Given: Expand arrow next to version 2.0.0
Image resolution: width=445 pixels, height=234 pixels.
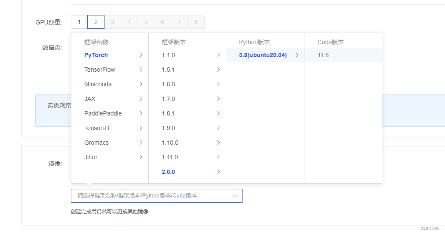Looking at the screenshot, I should 218,172.
